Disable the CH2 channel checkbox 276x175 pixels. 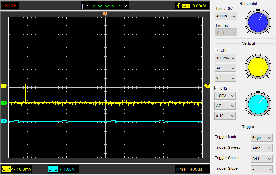(x=217, y=88)
